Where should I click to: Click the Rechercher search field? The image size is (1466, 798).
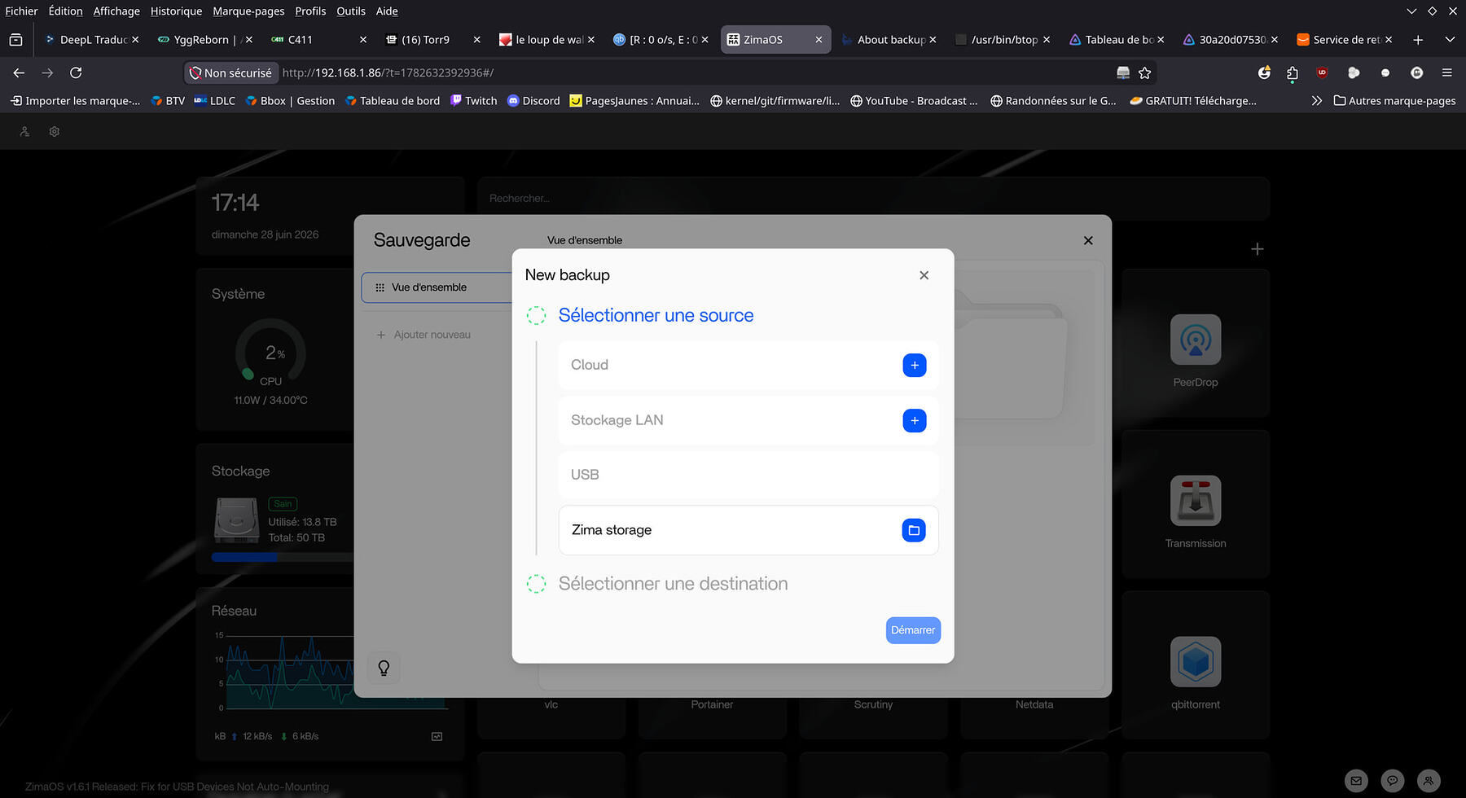pos(873,199)
